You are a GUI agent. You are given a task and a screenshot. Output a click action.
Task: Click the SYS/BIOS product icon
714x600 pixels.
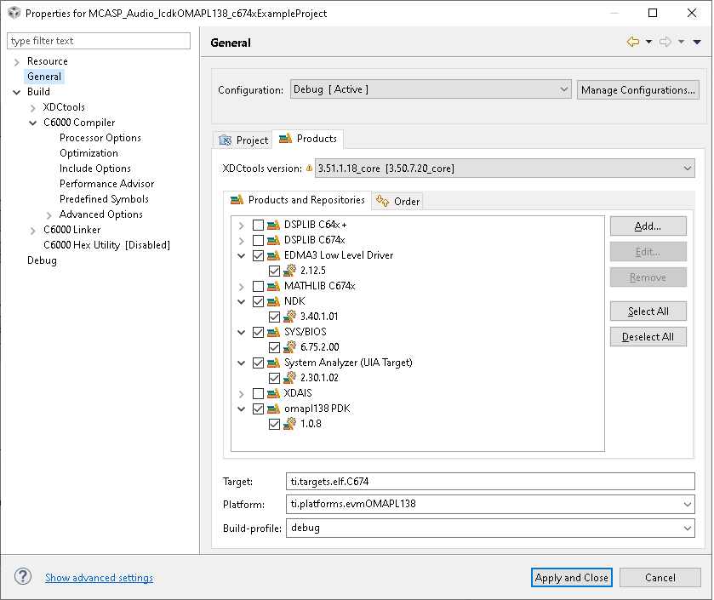click(x=274, y=332)
